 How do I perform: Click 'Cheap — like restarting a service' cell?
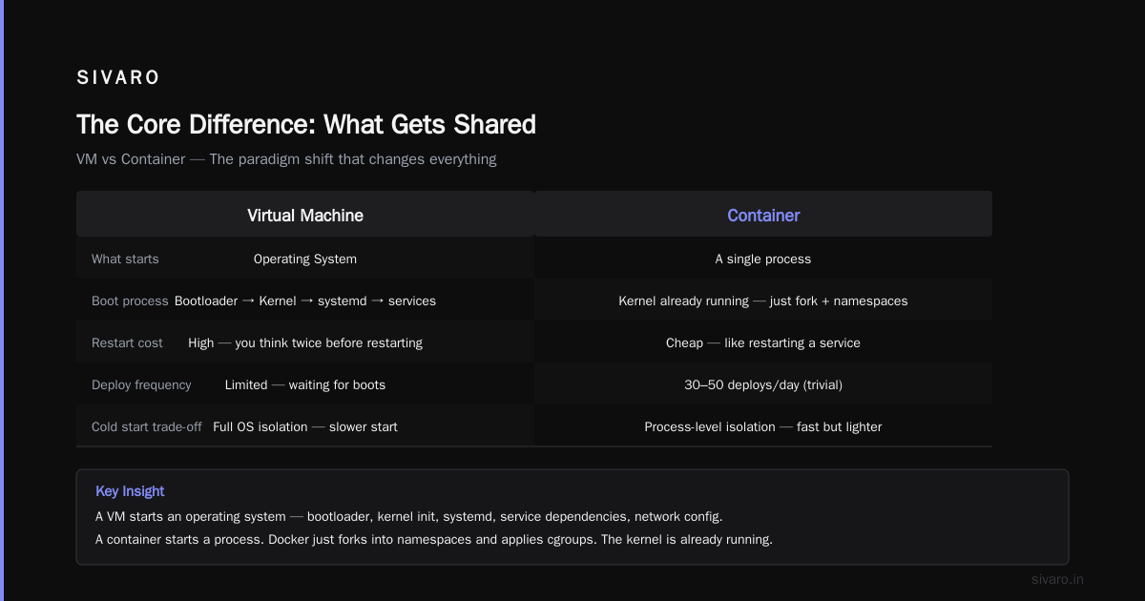[x=763, y=343]
